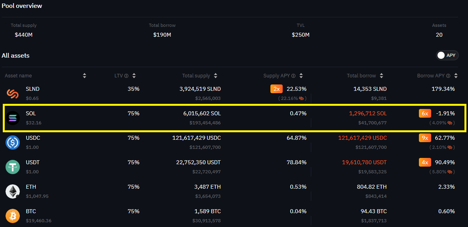Click the 2x rewards badge on SLND
Viewport: 468px width, 227px height.
[x=276, y=89]
